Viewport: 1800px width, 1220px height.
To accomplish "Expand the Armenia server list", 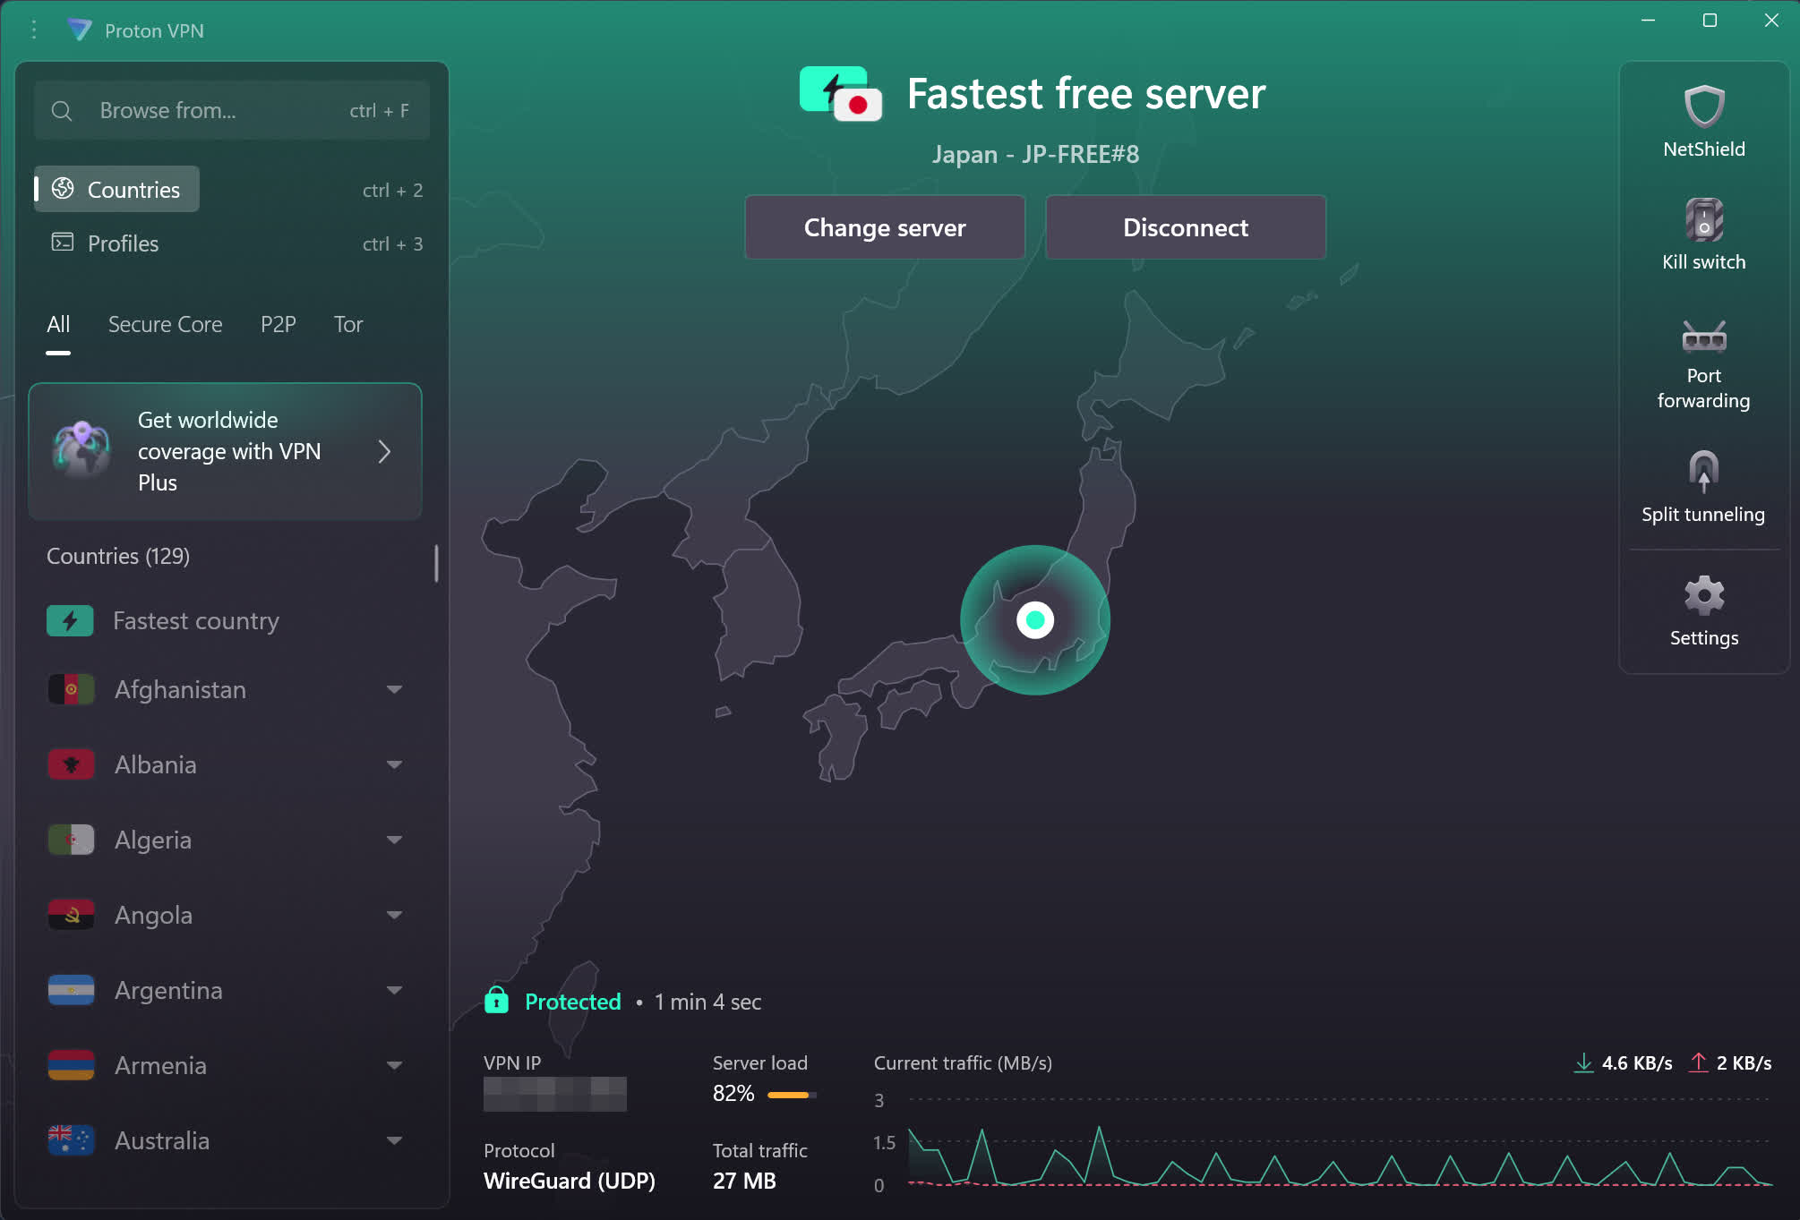I will point(394,1065).
